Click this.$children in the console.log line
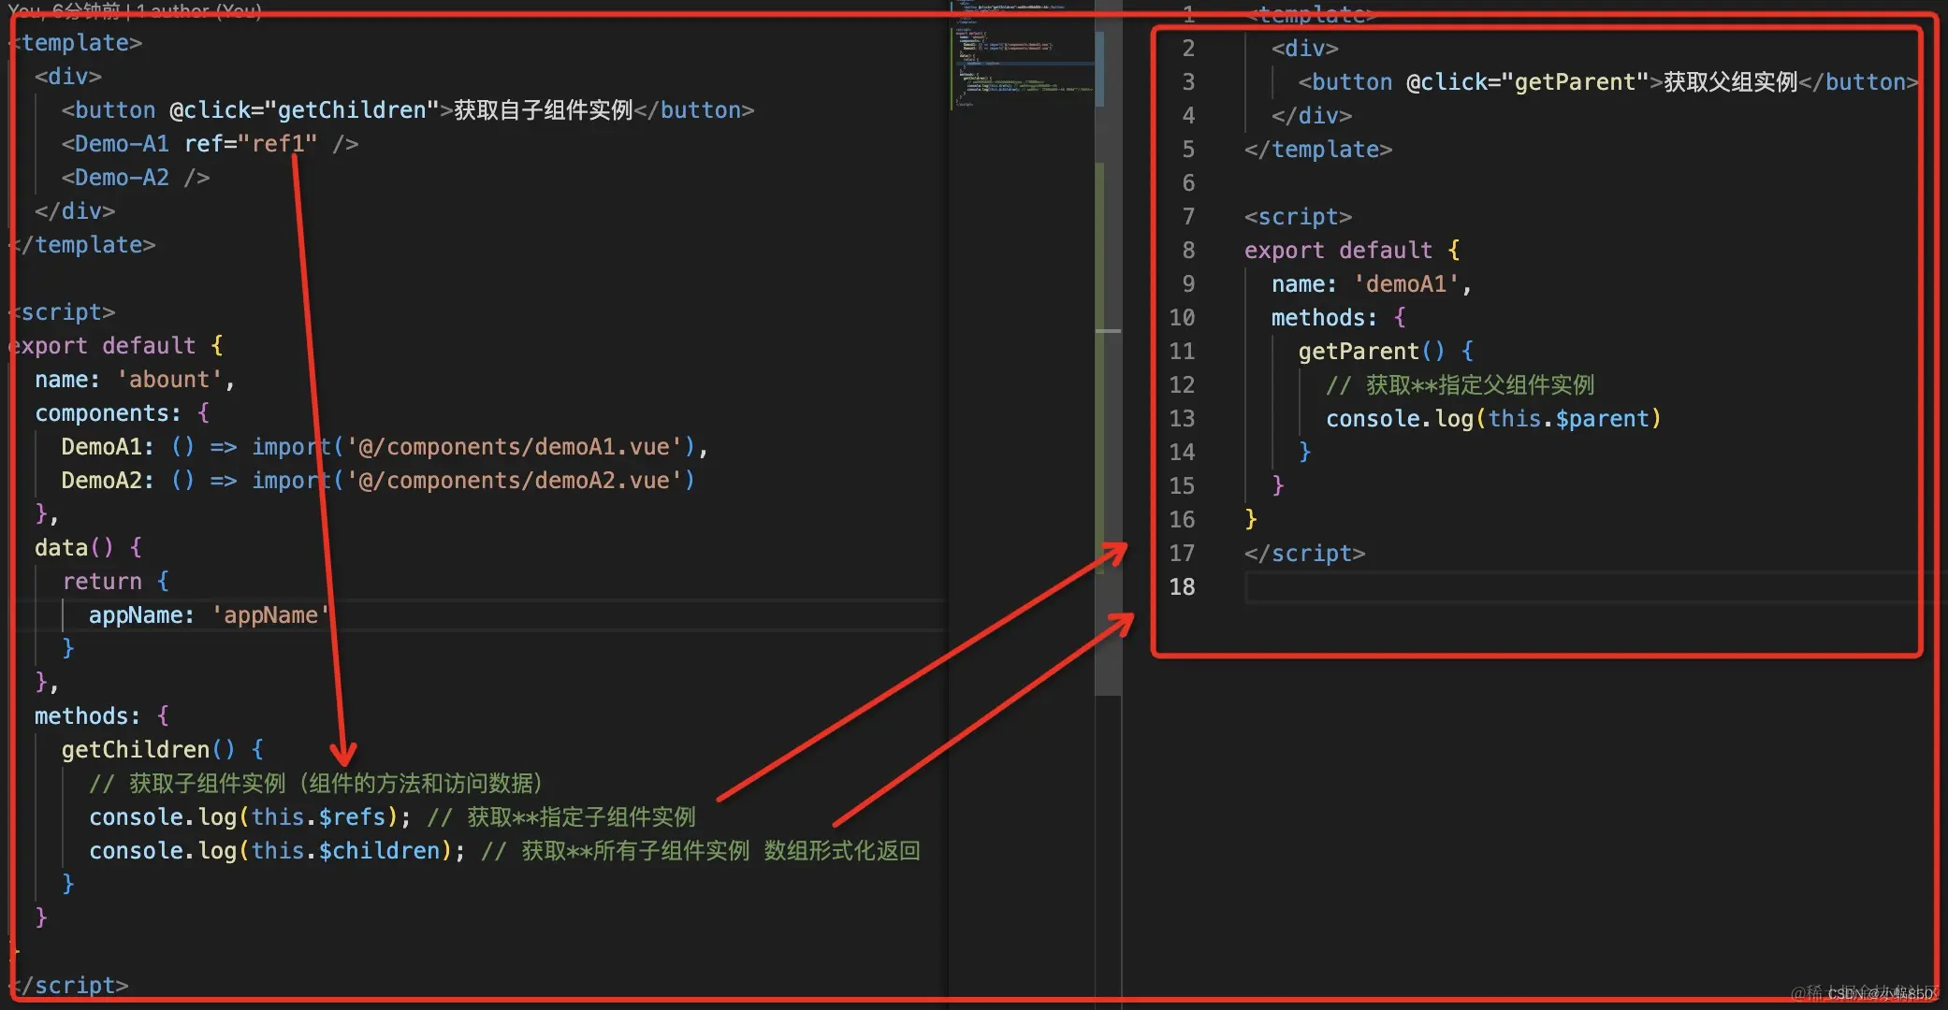1948x1010 pixels. (345, 850)
